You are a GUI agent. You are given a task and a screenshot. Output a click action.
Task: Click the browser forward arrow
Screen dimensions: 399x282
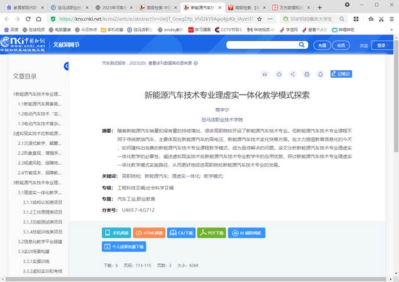point(18,19)
